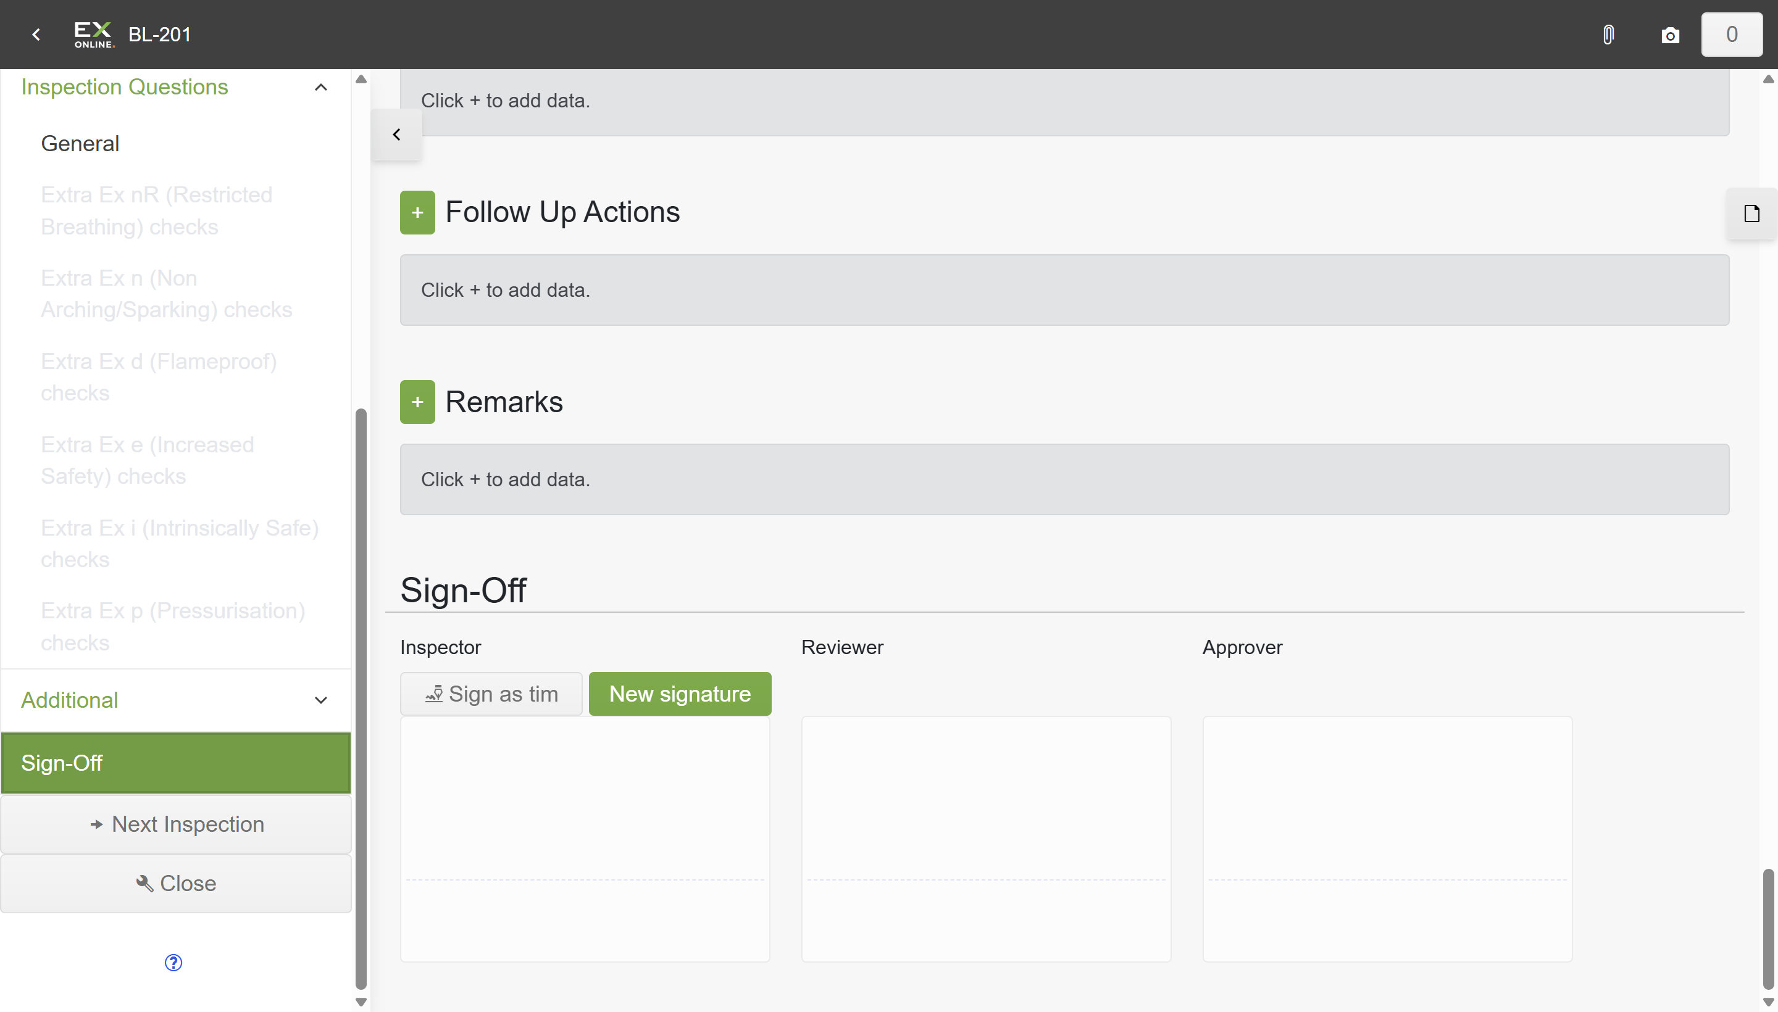
Task: Create a New signature
Action: pyautogui.click(x=679, y=694)
